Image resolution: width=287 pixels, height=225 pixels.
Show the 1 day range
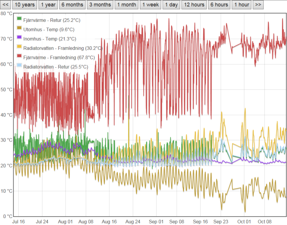tap(171, 5)
